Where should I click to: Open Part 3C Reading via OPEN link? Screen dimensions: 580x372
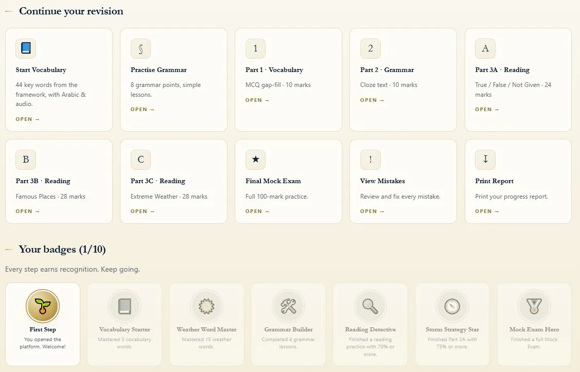tap(143, 211)
